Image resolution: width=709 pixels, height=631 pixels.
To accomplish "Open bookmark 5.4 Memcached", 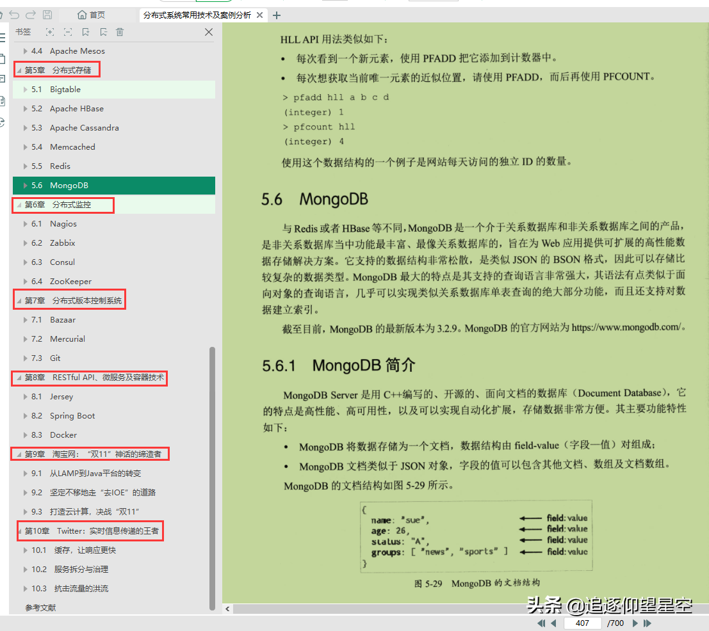I will click(x=63, y=147).
